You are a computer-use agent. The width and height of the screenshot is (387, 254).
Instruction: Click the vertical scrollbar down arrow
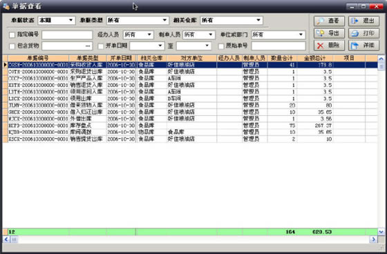coord(381,232)
